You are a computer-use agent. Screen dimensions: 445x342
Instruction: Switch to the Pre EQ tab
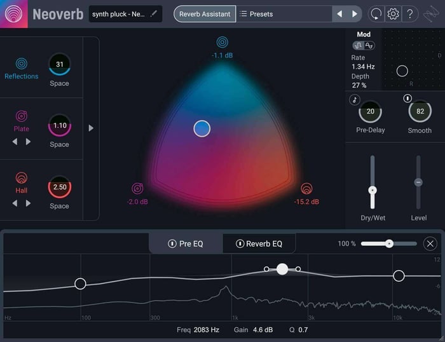[186, 244]
